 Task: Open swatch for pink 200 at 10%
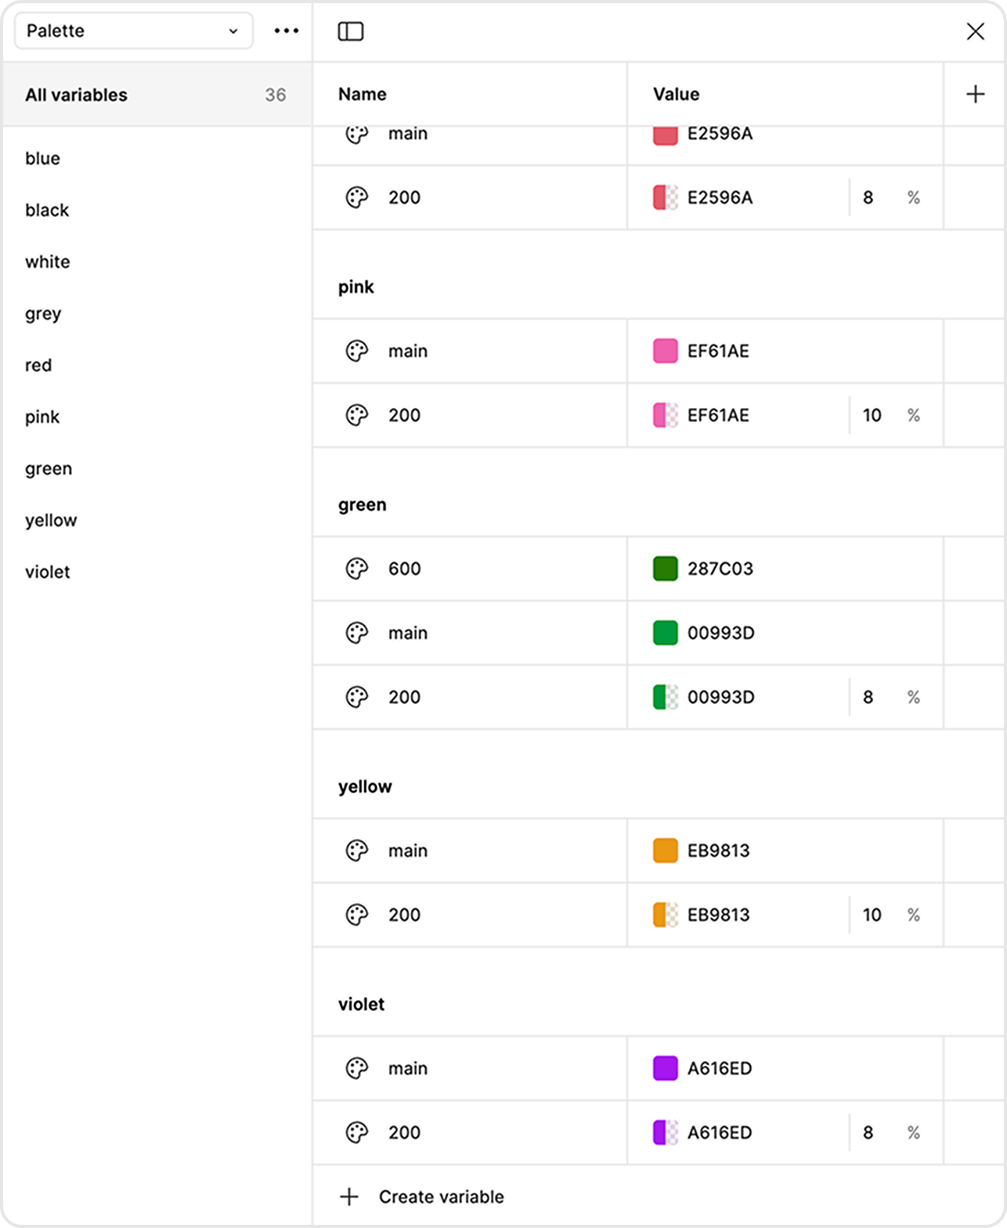[666, 415]
